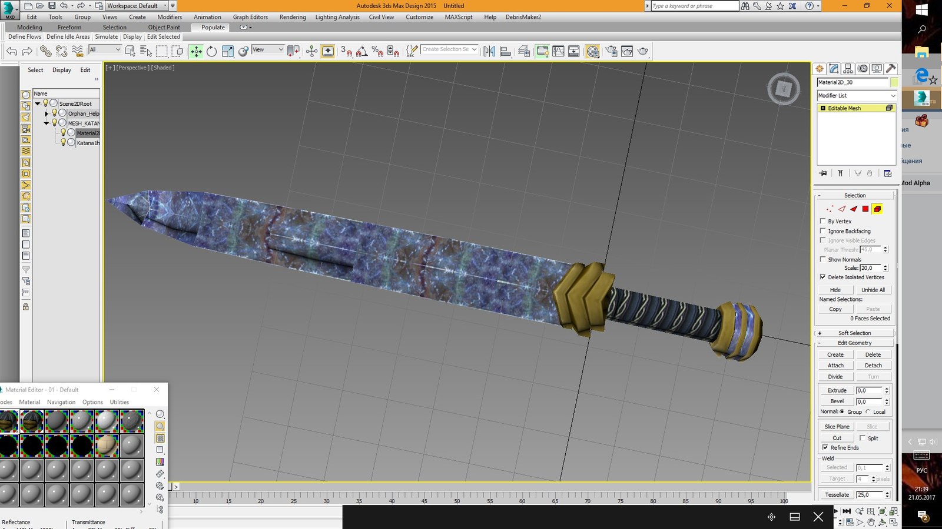
Task: Expand the Soft Selection rollout
Action: pyautogui.click(x=855, y=333)
